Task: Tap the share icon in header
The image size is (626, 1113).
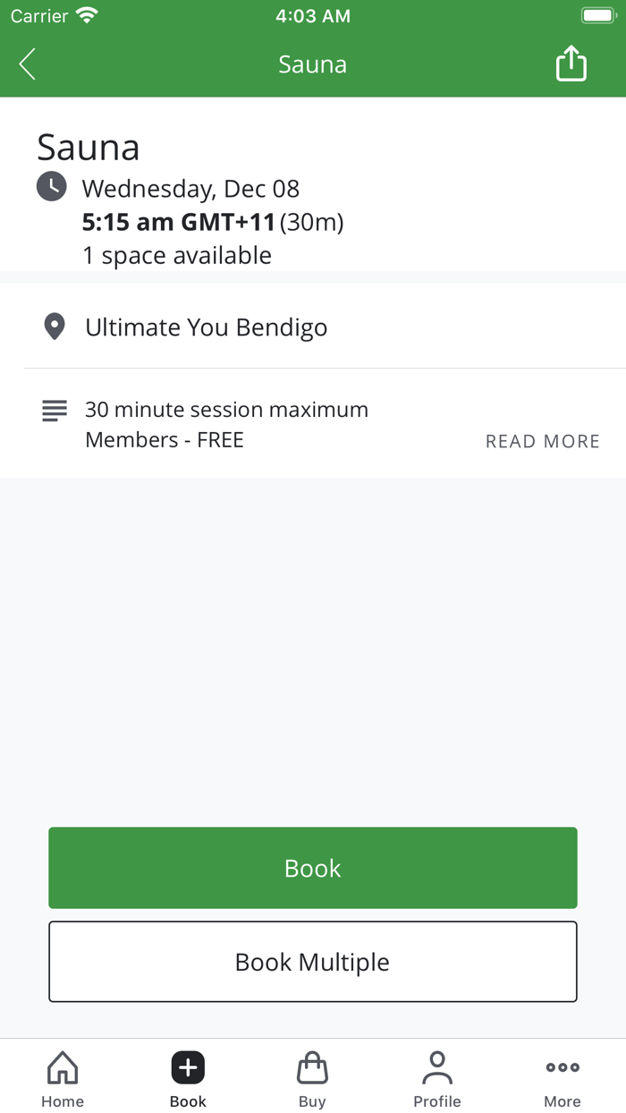Action: [x=571, y=64]
